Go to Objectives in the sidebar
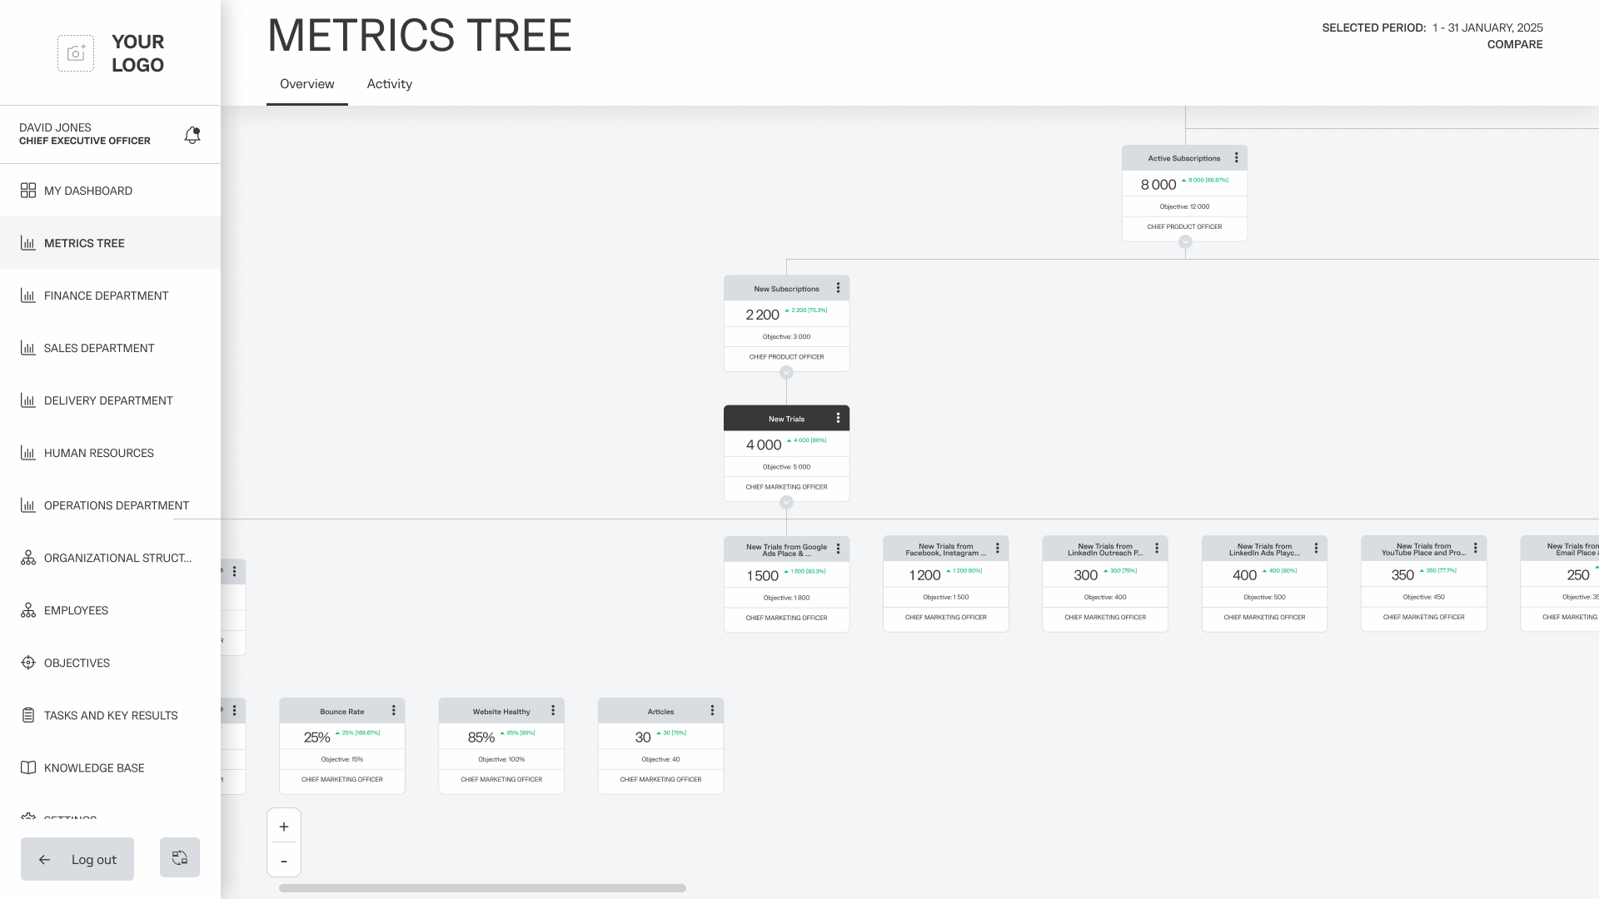Viewport: 1599px width, 899px height. tap(77, 663)
